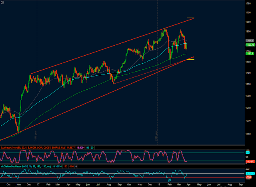Click the red 14.5877 bubble on the stochastic axis

[250, 161]
